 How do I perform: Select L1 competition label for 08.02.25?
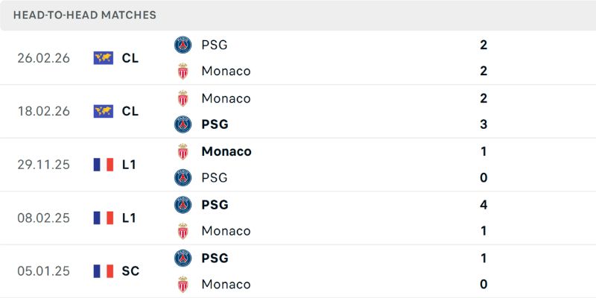click(130, 218)
